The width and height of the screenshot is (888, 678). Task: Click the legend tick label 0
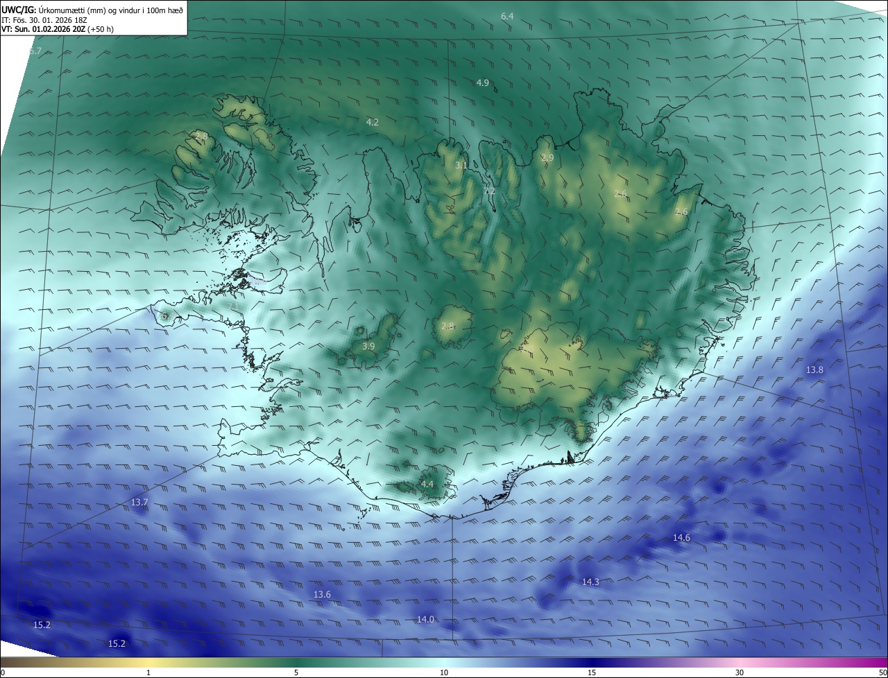tap(3, 672)
